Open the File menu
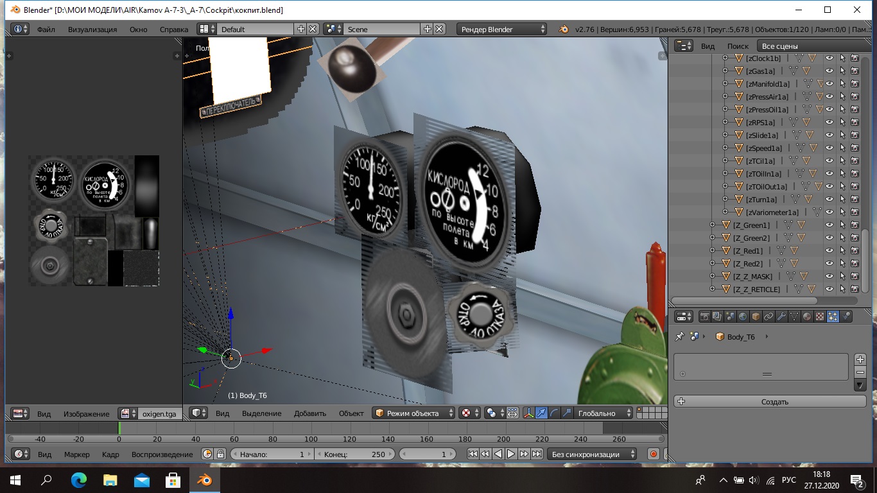Screen dimensions: 877x493 click(x=46, y=29)
